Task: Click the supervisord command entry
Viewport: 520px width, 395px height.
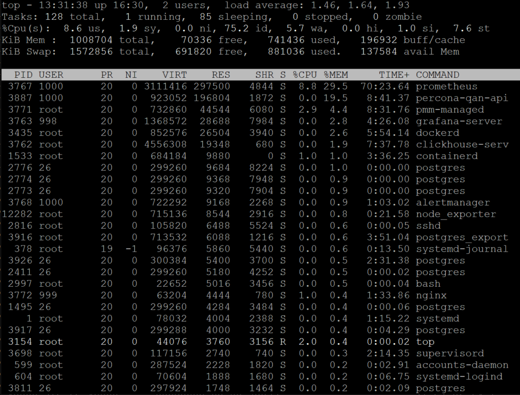Action: tap(449, 353)
